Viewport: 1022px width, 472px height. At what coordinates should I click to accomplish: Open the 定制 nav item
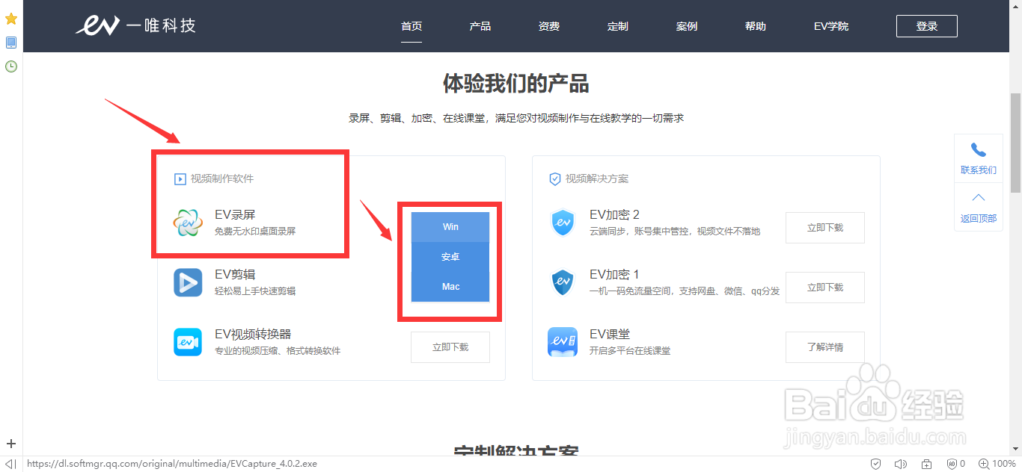(x=618, y=26)
